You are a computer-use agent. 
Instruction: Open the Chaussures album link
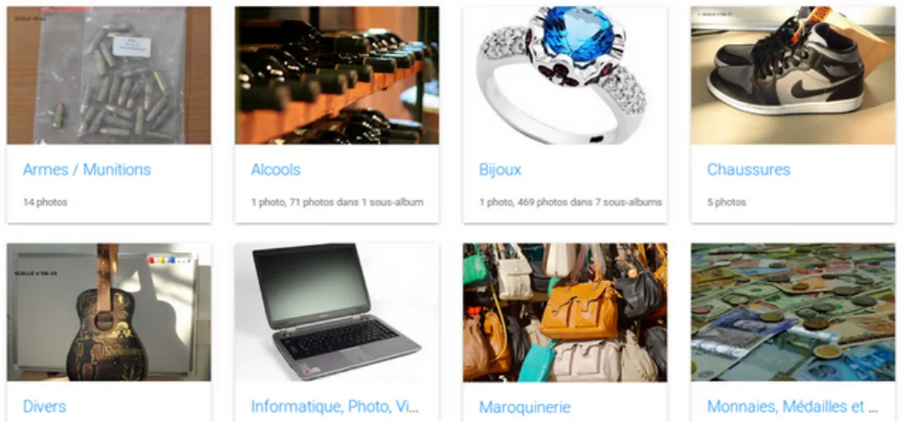749,170
